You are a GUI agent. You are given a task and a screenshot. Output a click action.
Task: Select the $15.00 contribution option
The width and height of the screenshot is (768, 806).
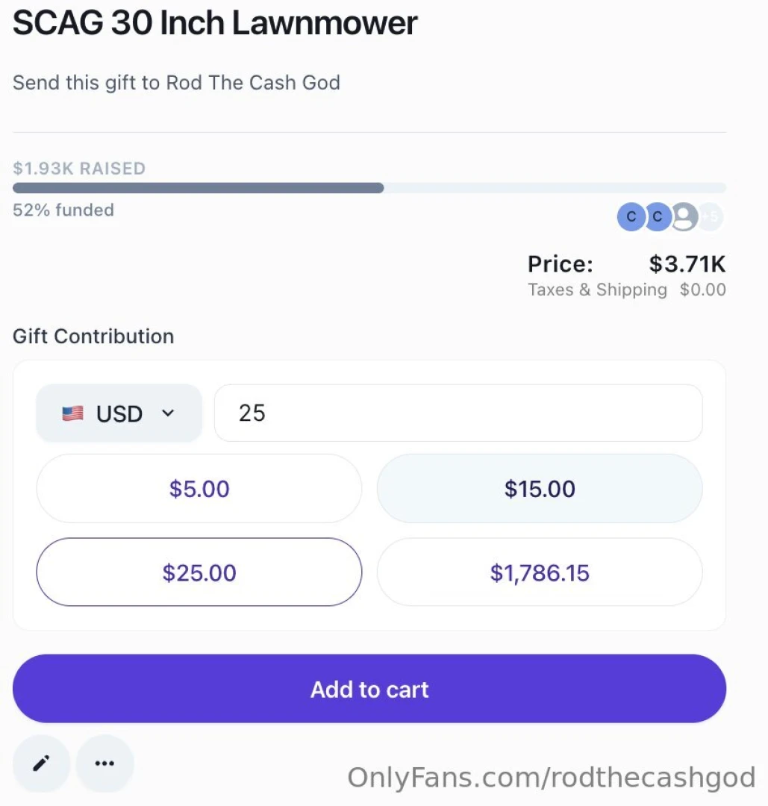pos(540,489)
